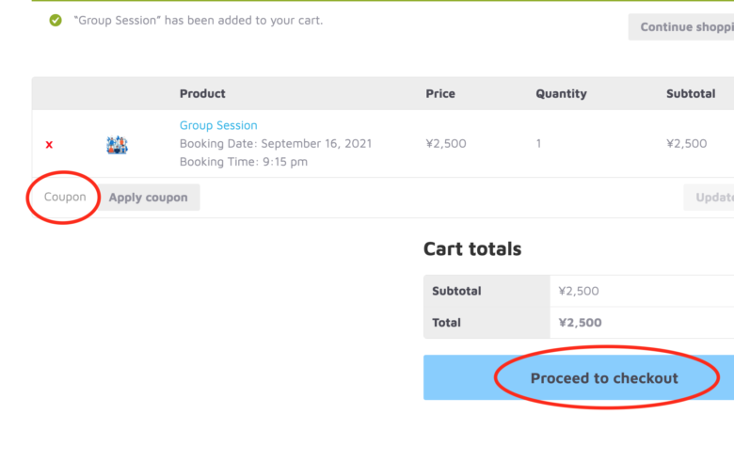
Task: Click the Subtotal label in Cart totals
Action: click(x=456, y=291)
